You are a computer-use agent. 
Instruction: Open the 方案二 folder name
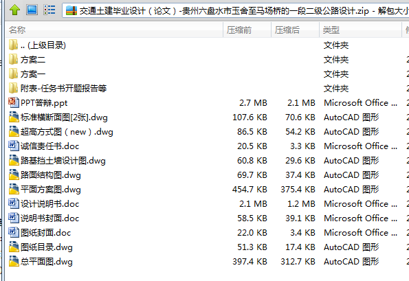[x=33, y=60]
